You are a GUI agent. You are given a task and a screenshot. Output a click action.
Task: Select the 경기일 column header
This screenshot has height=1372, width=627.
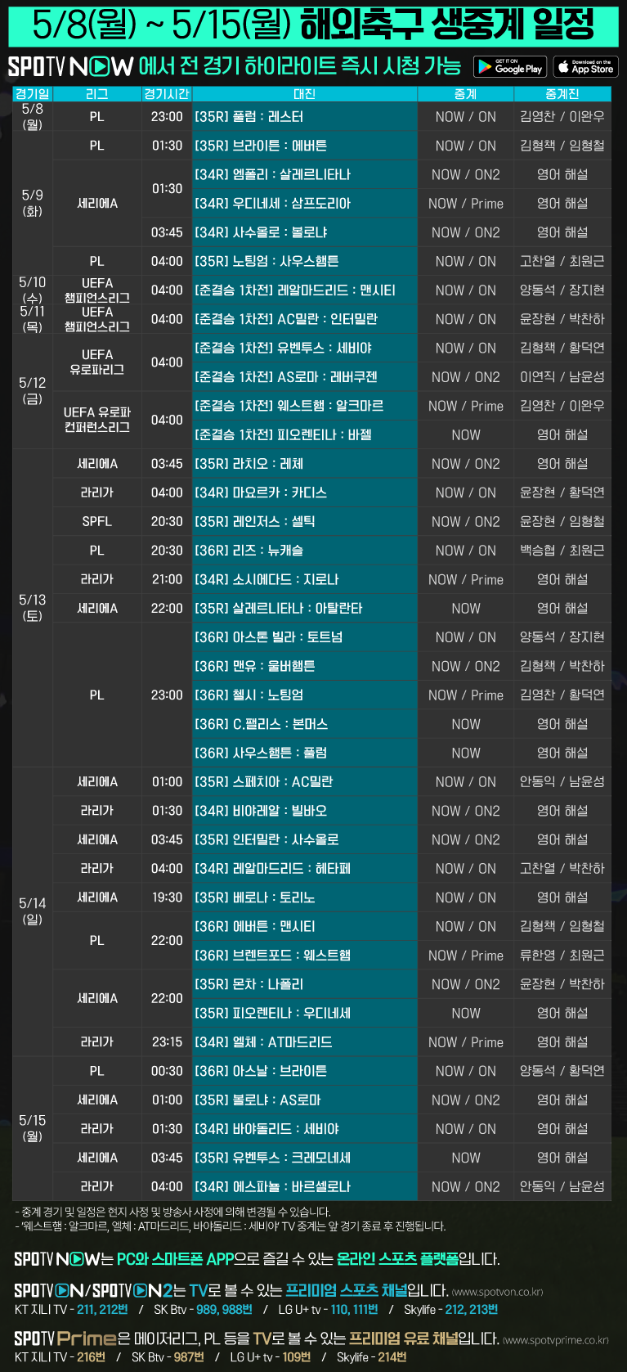coord(33,94)
